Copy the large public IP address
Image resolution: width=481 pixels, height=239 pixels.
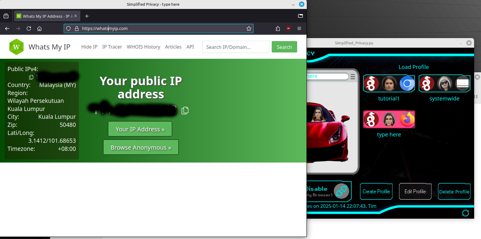click(x=185, y=111)
